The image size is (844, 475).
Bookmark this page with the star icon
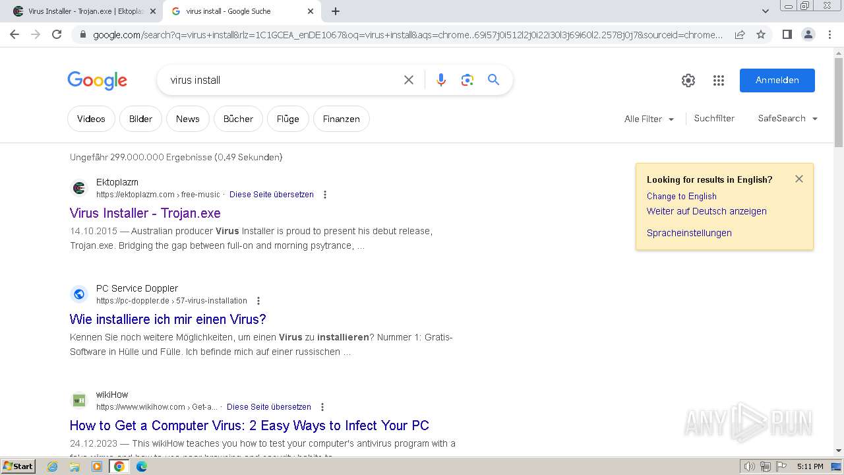pyautogui.click(x=761, y=34)
